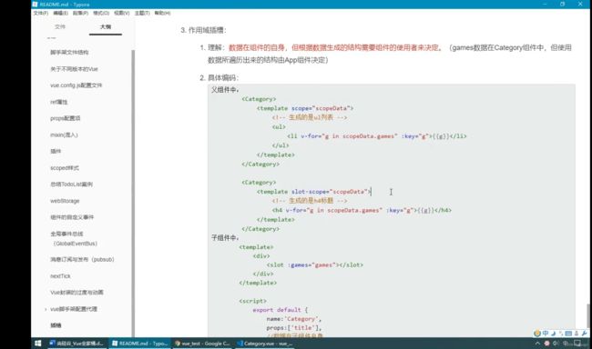The image size is (592, 349).
Task: Click the document vertical scrollbar thumb
Action: (588, 315)
